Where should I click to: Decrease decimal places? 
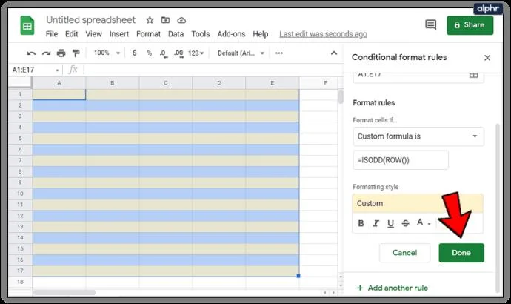point(164,53)
